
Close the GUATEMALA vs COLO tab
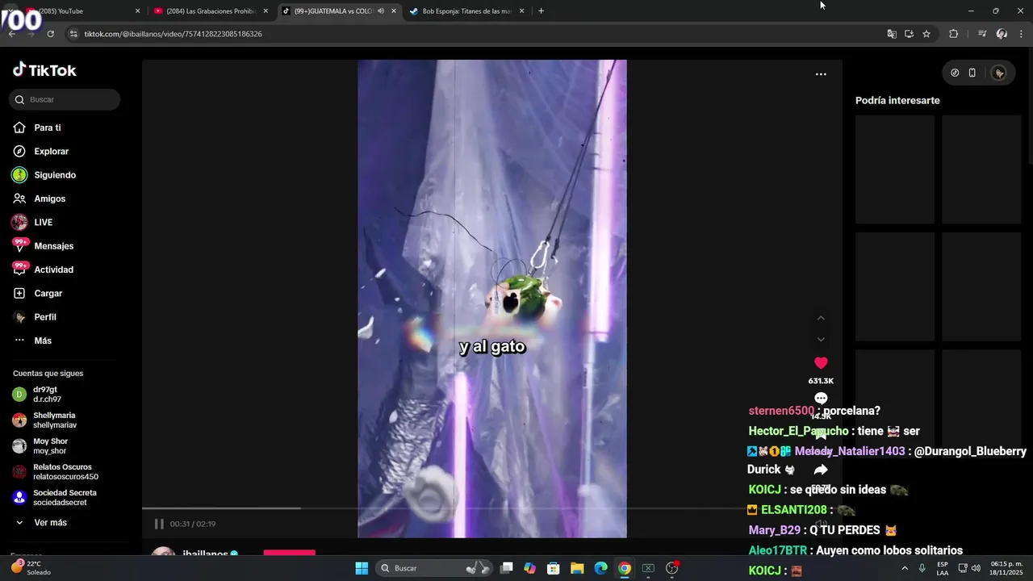pos(394,11)
